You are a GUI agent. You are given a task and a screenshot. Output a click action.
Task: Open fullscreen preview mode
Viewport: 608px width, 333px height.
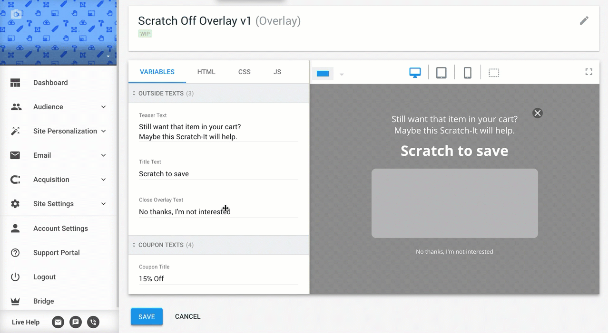click(x=589, y=72)
